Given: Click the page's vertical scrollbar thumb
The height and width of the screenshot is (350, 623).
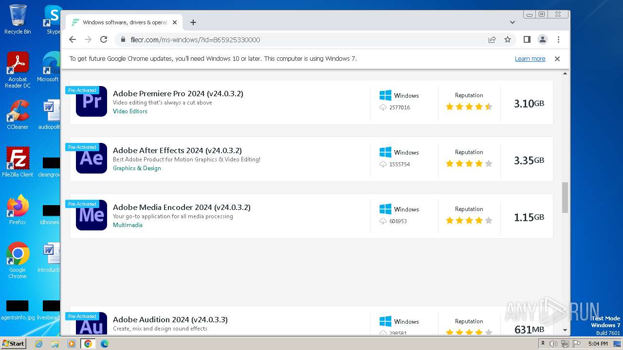Looking at the screenshot, I should (565, 197).
